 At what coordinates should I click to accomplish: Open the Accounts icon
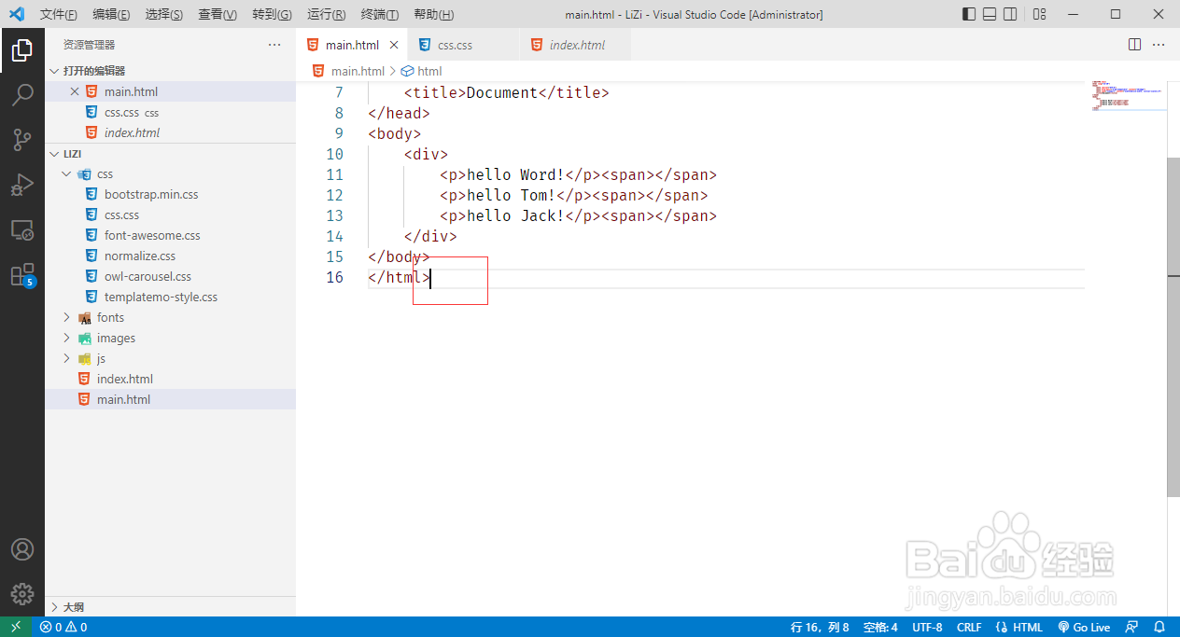click(x=22, y=549)
